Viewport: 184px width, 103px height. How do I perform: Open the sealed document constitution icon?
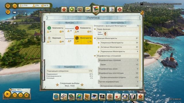pyautogui.click(x=118, y=97)
